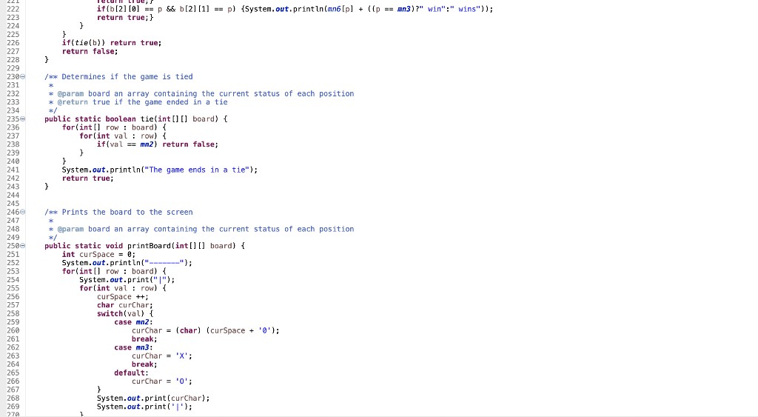The height and width of the screenshot is (417, 758).
Task: Click line number 256 in the gutter
Action: (x=13, y=297)
